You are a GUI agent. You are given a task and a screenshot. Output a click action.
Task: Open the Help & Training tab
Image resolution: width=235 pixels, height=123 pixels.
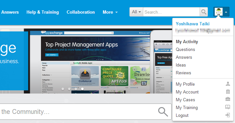click(x=43, y=12)
